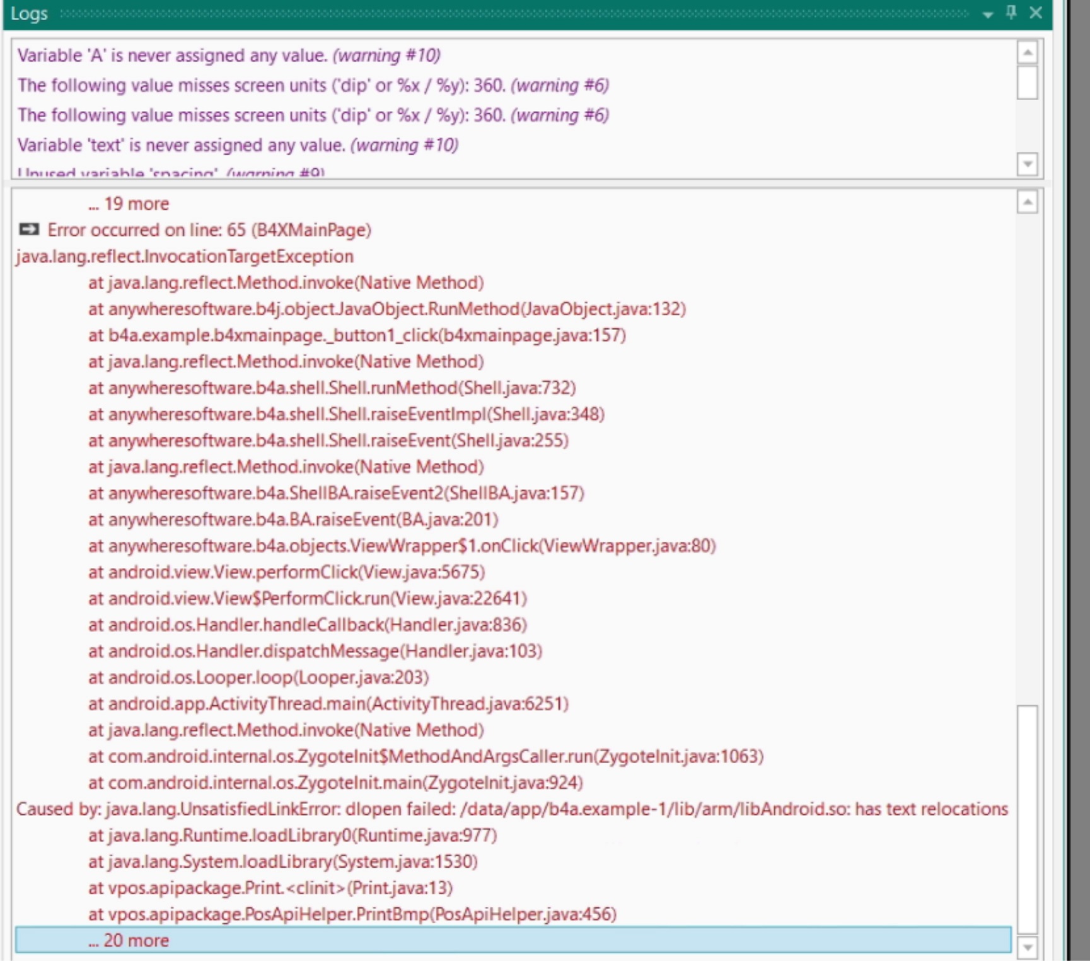Select the java.lang.reflect.InvocationTargetException line
Screen dimensions: 1090x961
[x=185, y=256]
